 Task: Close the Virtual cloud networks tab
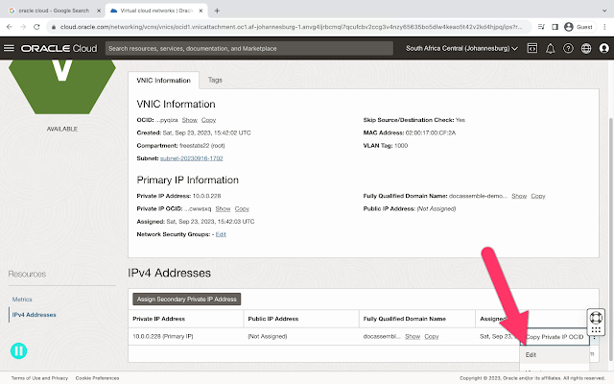pos(201,11)
